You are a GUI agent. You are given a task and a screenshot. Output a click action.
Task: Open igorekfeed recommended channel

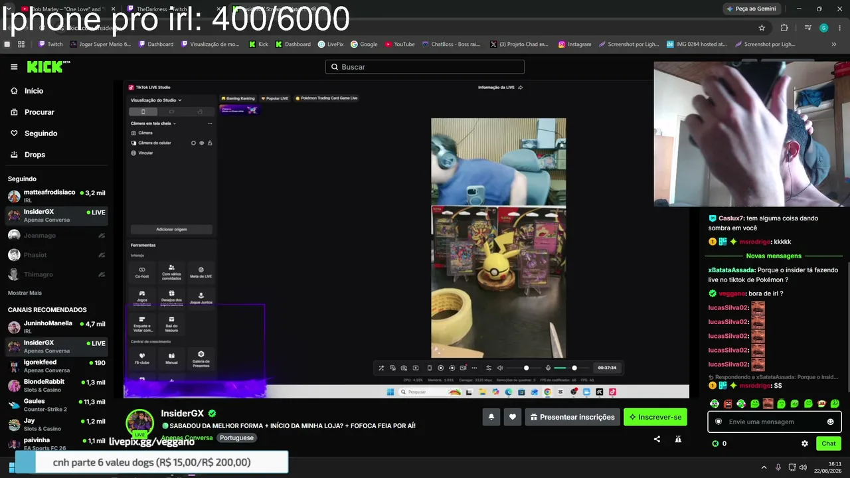[56, 366]
